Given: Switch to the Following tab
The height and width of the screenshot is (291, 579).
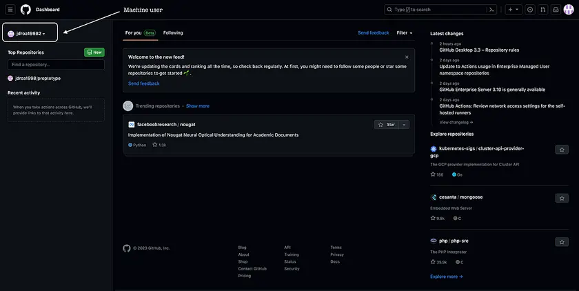Looking at the screenshot, I should [x=173, y=33].
